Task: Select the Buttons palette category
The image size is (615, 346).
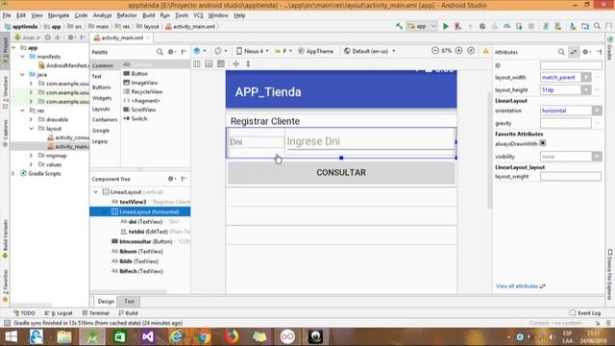Action: pyautogui.click(x=102, y=87)
